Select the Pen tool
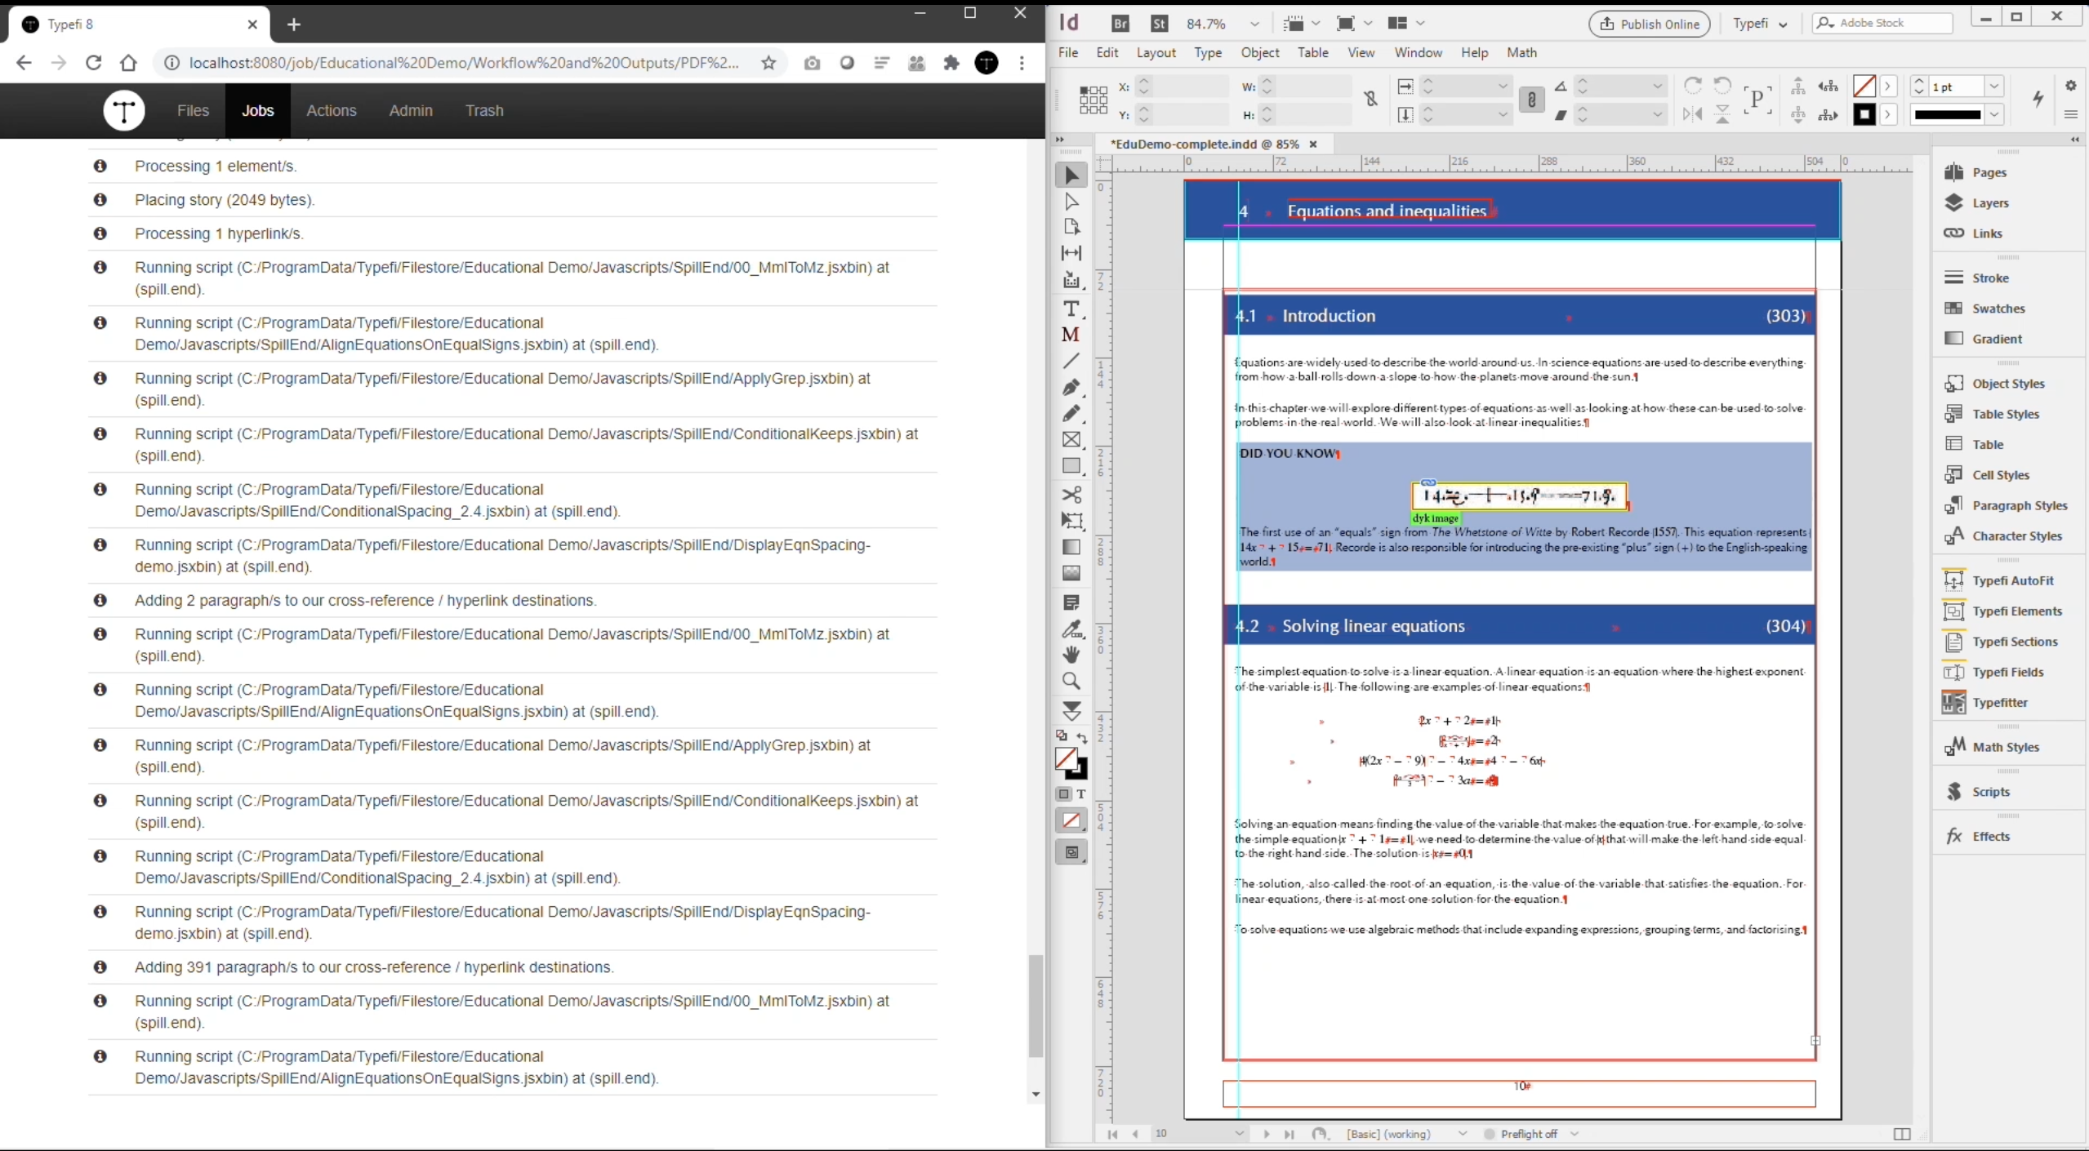Image resolution: width=2089 pixels, height=1151 pixels. pyautogui.click(x=1071, y=387)
